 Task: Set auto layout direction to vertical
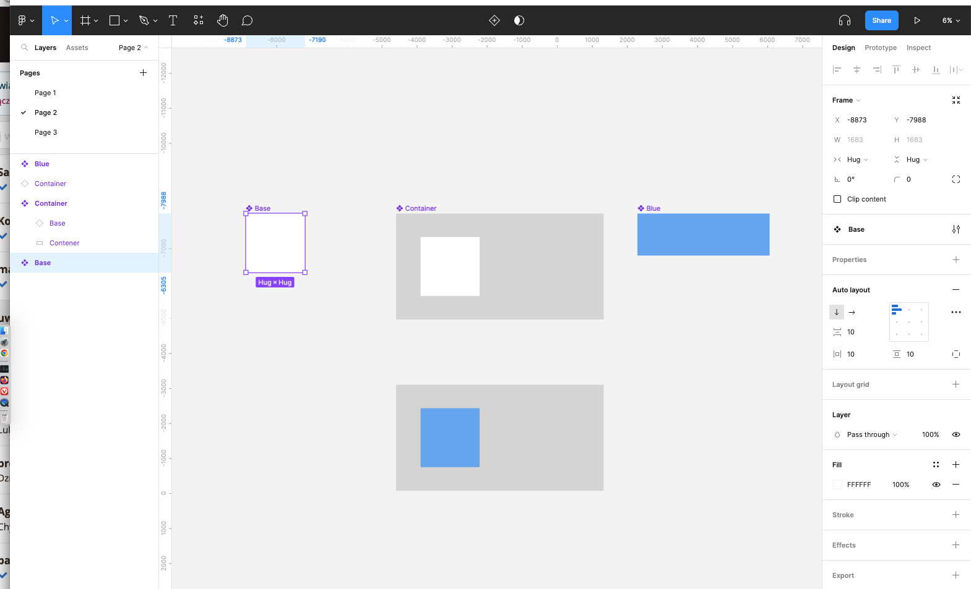(x=837, y=312)
